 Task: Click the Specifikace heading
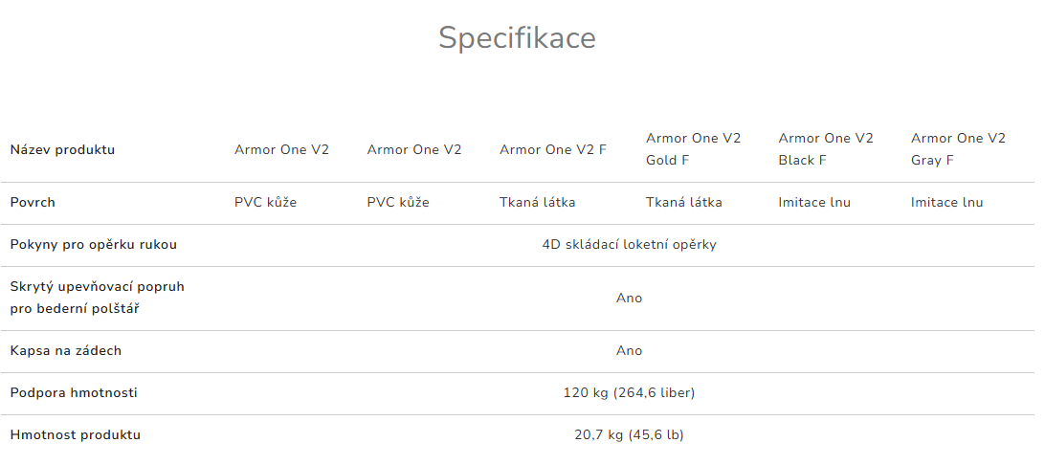[517, 38]
